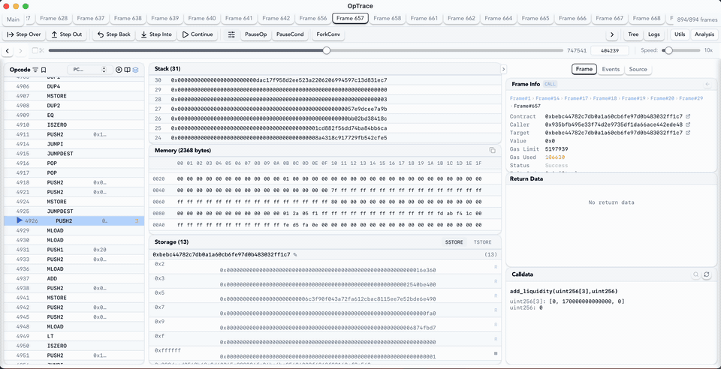Click the square marker on storage slot 0xffffff
This screenshot has height=369, width=721.
click(496, 353)
